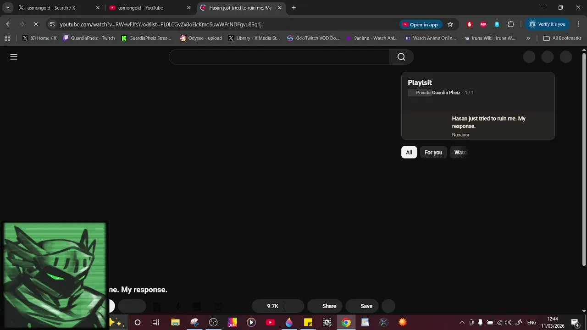Click the Guardia Pheiz playlist owner

coord(446,93)
